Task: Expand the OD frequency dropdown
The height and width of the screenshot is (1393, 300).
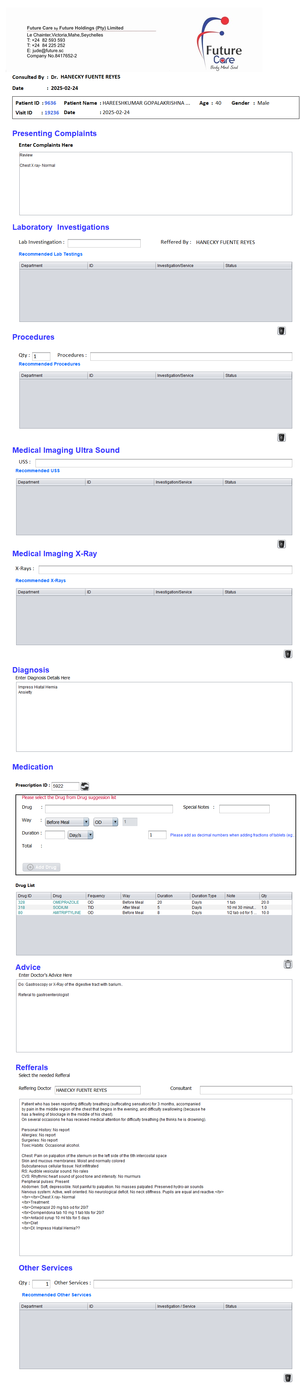Action: click(106, 821)
